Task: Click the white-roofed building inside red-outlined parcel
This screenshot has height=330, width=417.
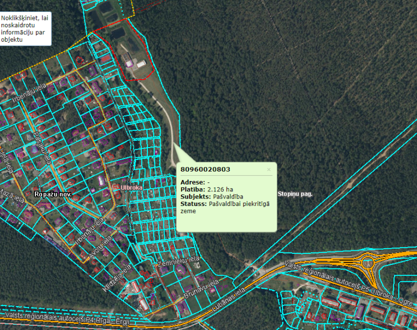Action: coord(141,64)
